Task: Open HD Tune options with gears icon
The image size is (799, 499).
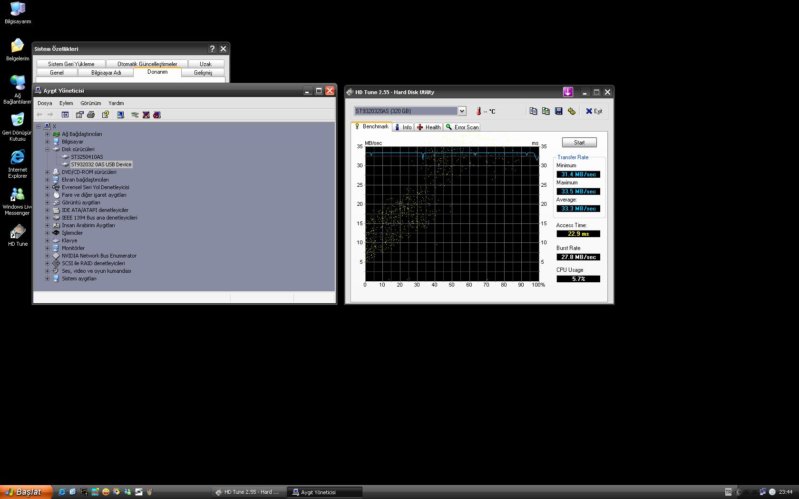Action: 572,111
